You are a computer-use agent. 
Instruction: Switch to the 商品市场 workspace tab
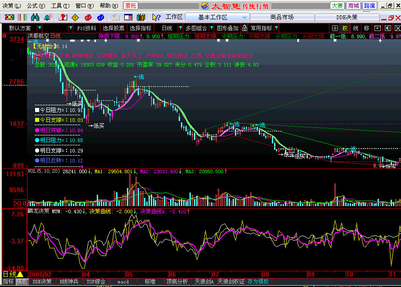(282, 17)
